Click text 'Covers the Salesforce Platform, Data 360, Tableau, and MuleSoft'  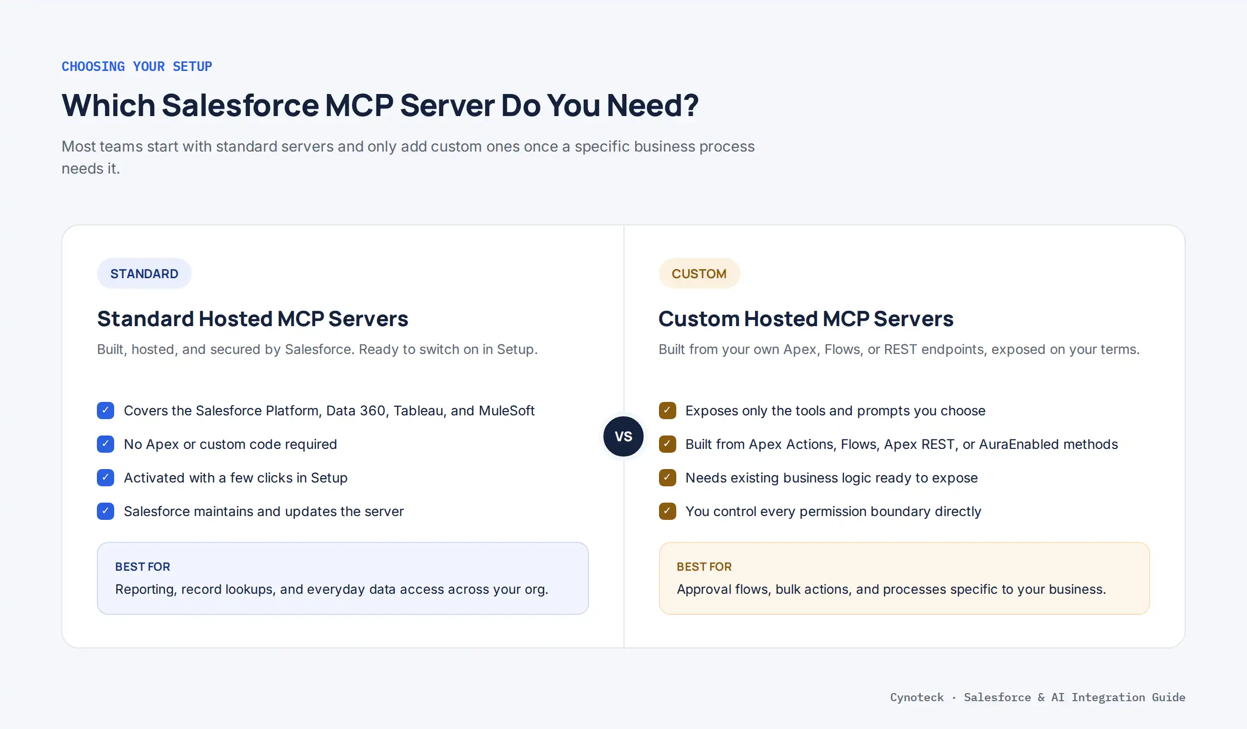pos(329,411)
